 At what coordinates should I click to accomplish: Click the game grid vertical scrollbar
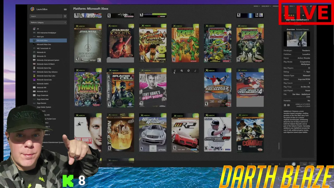pos(279,146)
